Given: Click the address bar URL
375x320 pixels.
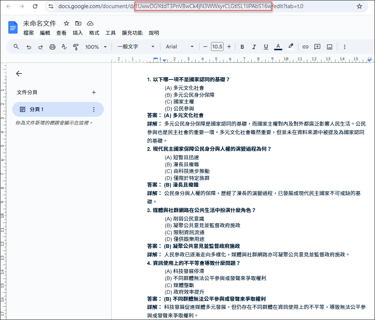Looking at the screenshot, I should point(181,6).
